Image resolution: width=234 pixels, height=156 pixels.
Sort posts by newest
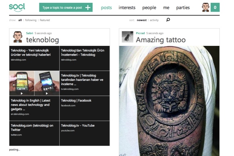click(x=142, y=20)
